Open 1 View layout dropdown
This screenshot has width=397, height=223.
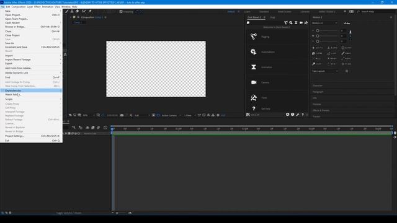click(190, 115)
